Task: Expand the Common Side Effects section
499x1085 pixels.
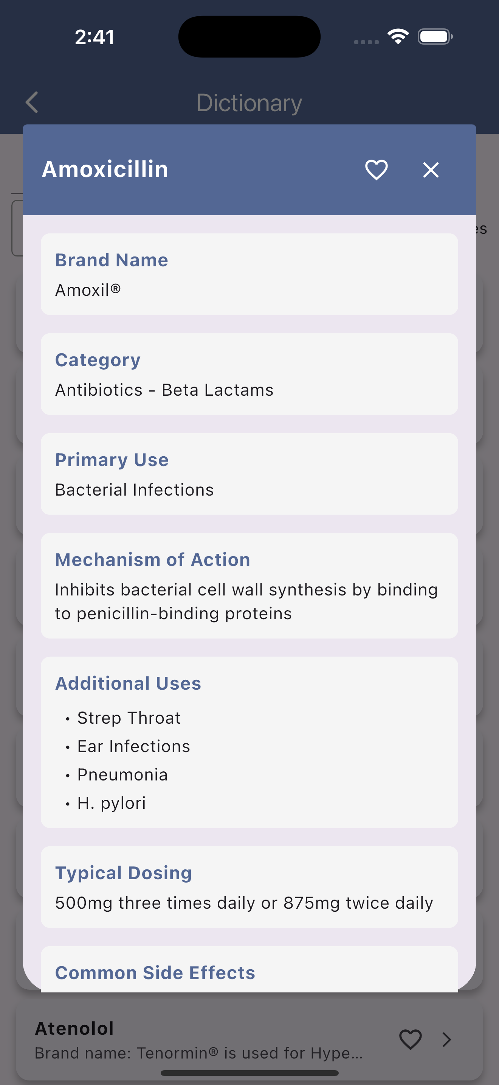Action: (249, 969)
